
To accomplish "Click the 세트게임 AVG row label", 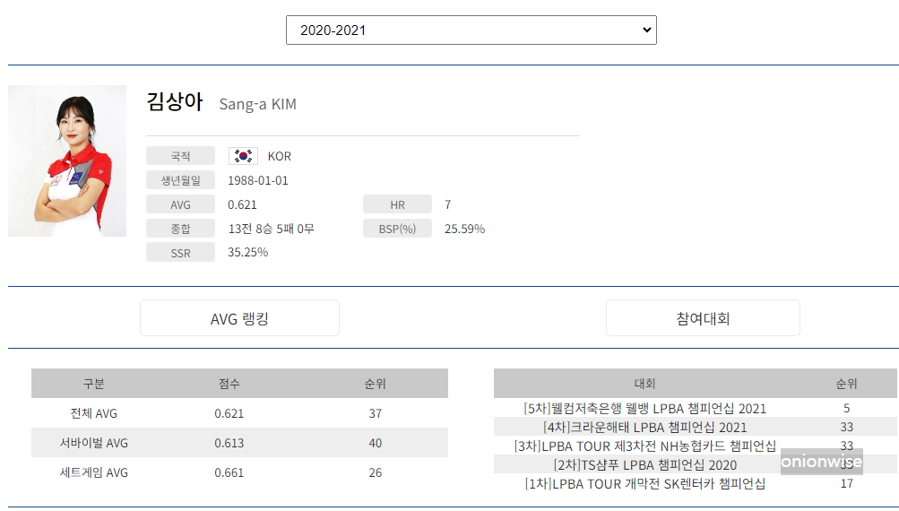I will (x=94, y=473).
